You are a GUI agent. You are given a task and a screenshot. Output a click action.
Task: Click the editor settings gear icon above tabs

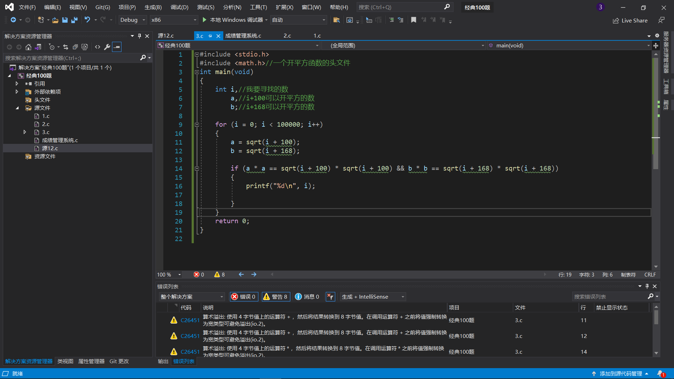657,35
